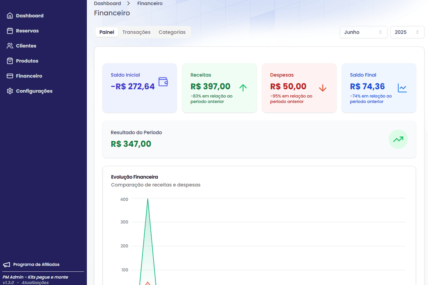Click the -83% em relação text in Receitas
This screenshot has height=285, width=428.
212,99
